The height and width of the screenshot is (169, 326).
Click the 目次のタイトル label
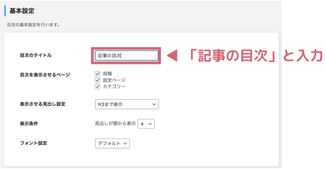36,55
